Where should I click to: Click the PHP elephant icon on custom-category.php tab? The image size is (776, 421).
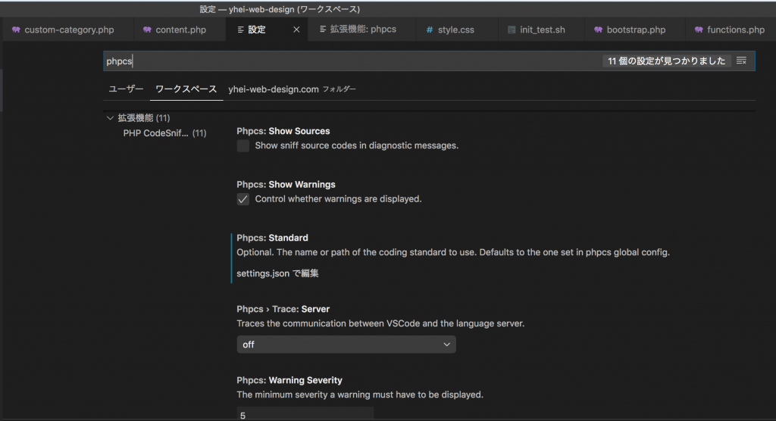point(16,30)
